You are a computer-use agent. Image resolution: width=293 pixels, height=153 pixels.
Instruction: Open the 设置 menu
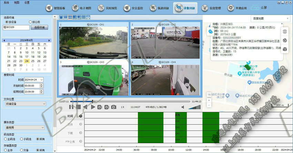coord(27,2)
